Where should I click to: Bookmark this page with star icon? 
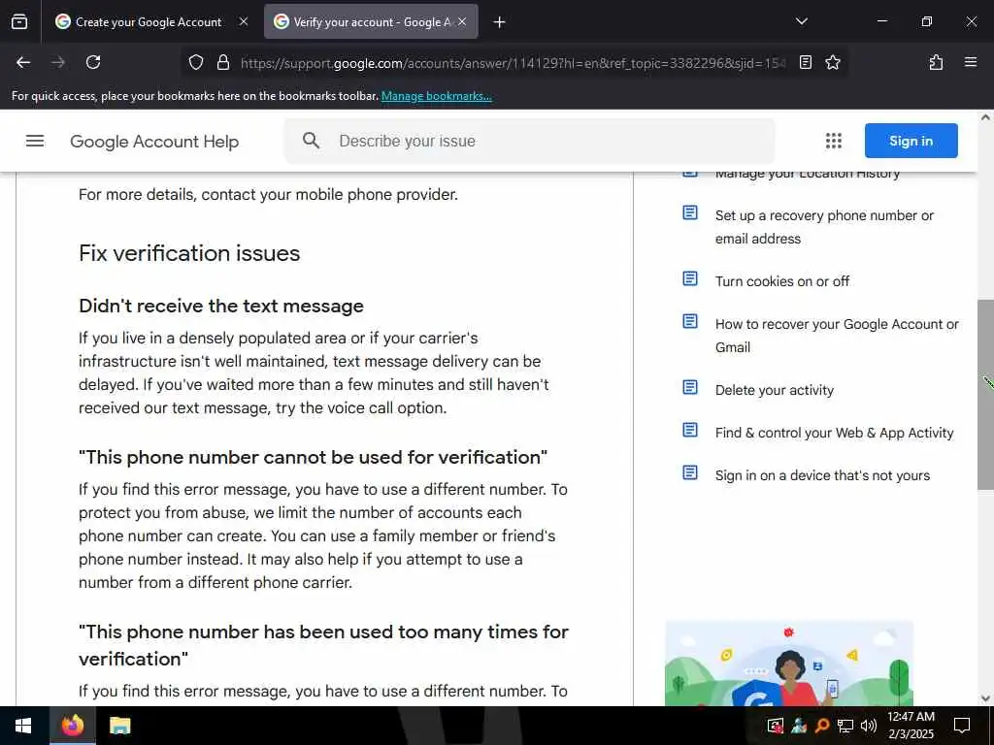click(833, 63)
